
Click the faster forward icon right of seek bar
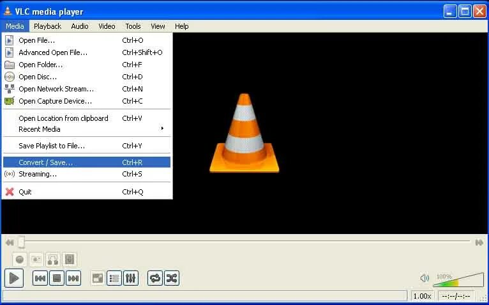[x=479, y=242]
